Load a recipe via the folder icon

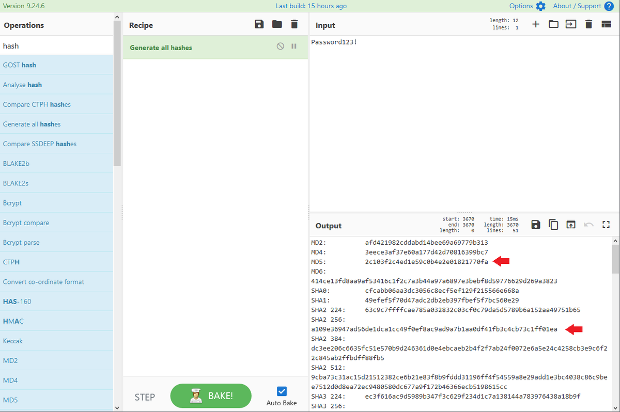277,24
